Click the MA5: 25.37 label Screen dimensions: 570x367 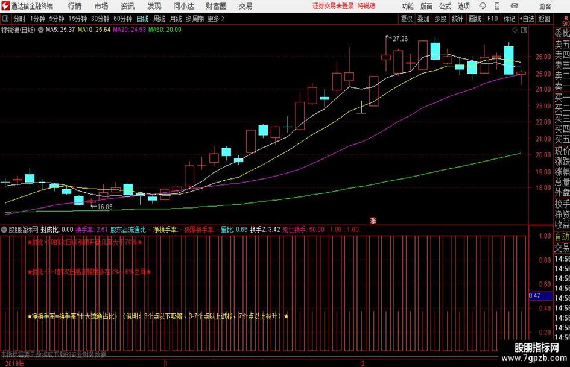pyautogui.click(x=60, y=30)
